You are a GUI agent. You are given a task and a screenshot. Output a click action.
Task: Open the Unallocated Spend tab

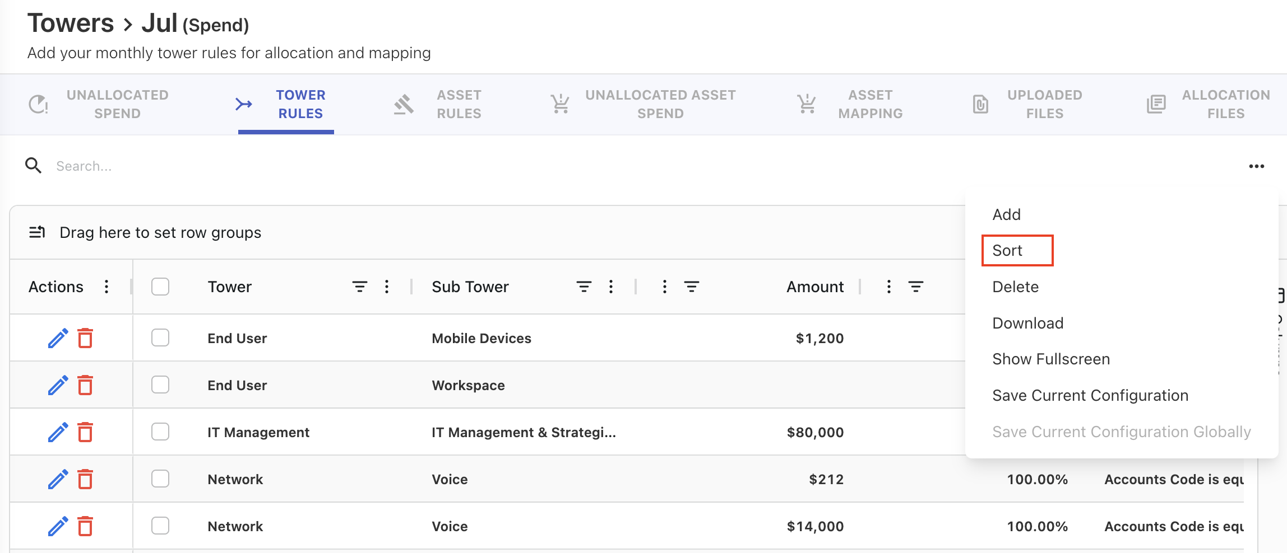pyautogui.click(x=100, y=104)
